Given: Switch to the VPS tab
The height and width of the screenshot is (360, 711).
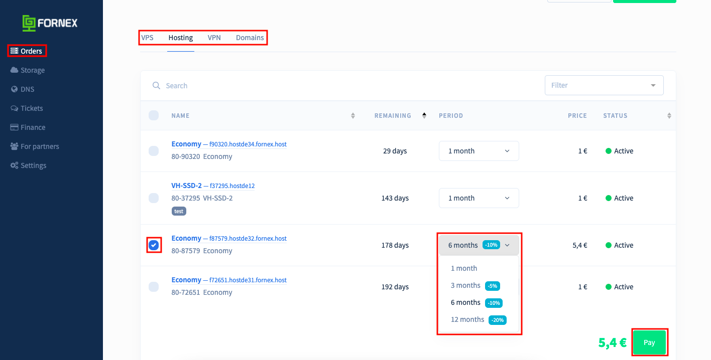Looking at the screenshot, I should (147, 38).
